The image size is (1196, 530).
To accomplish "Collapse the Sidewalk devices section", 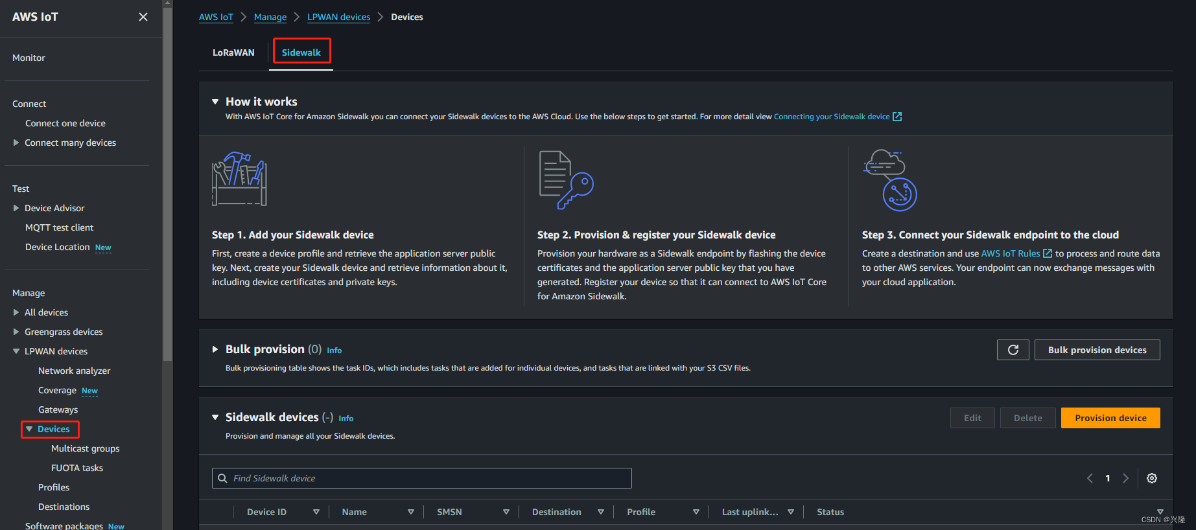I will [x=215, y=417].
